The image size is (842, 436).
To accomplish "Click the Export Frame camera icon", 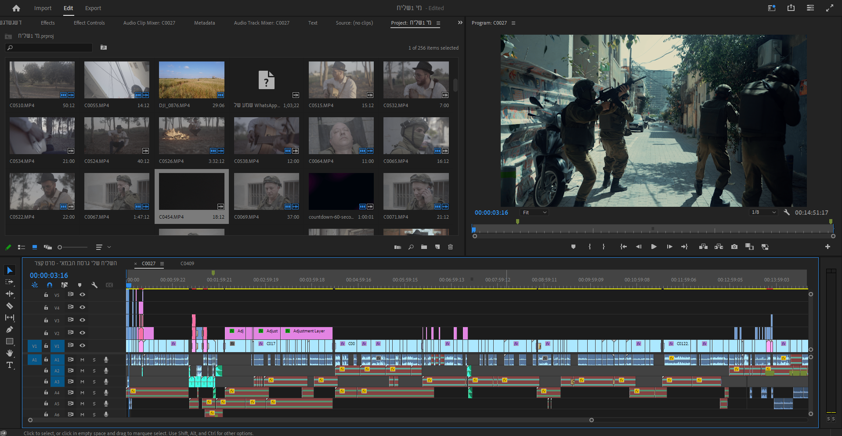I will [734, 247].
